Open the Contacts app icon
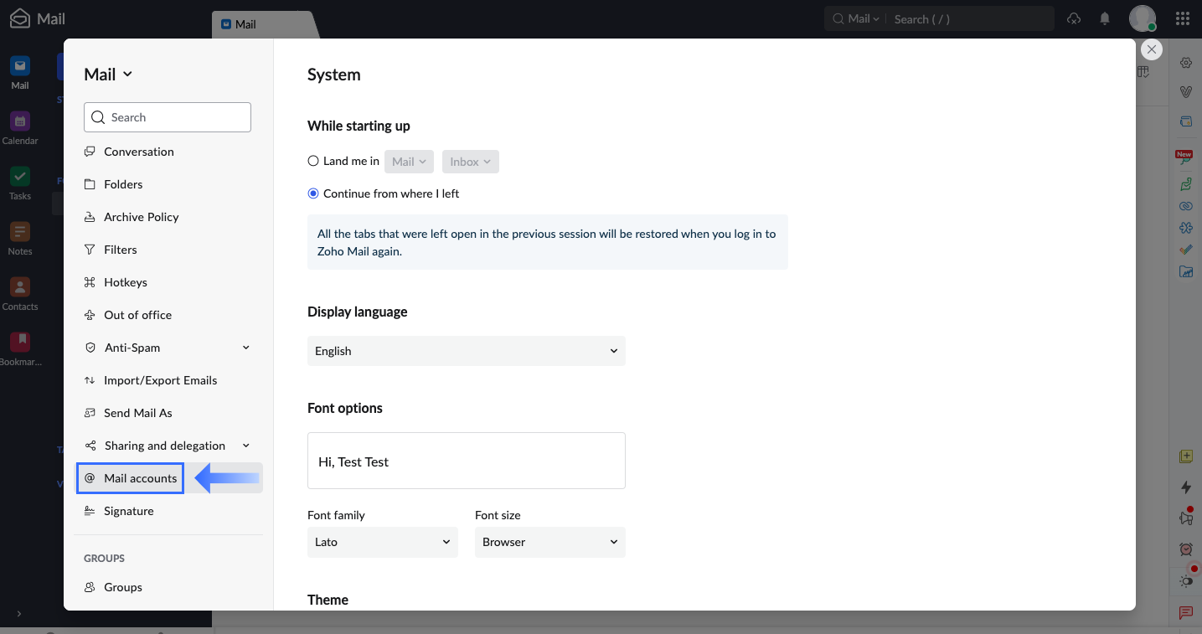Image resolution: width=1202 pixels, height=634 pixels. click(19, 286)
